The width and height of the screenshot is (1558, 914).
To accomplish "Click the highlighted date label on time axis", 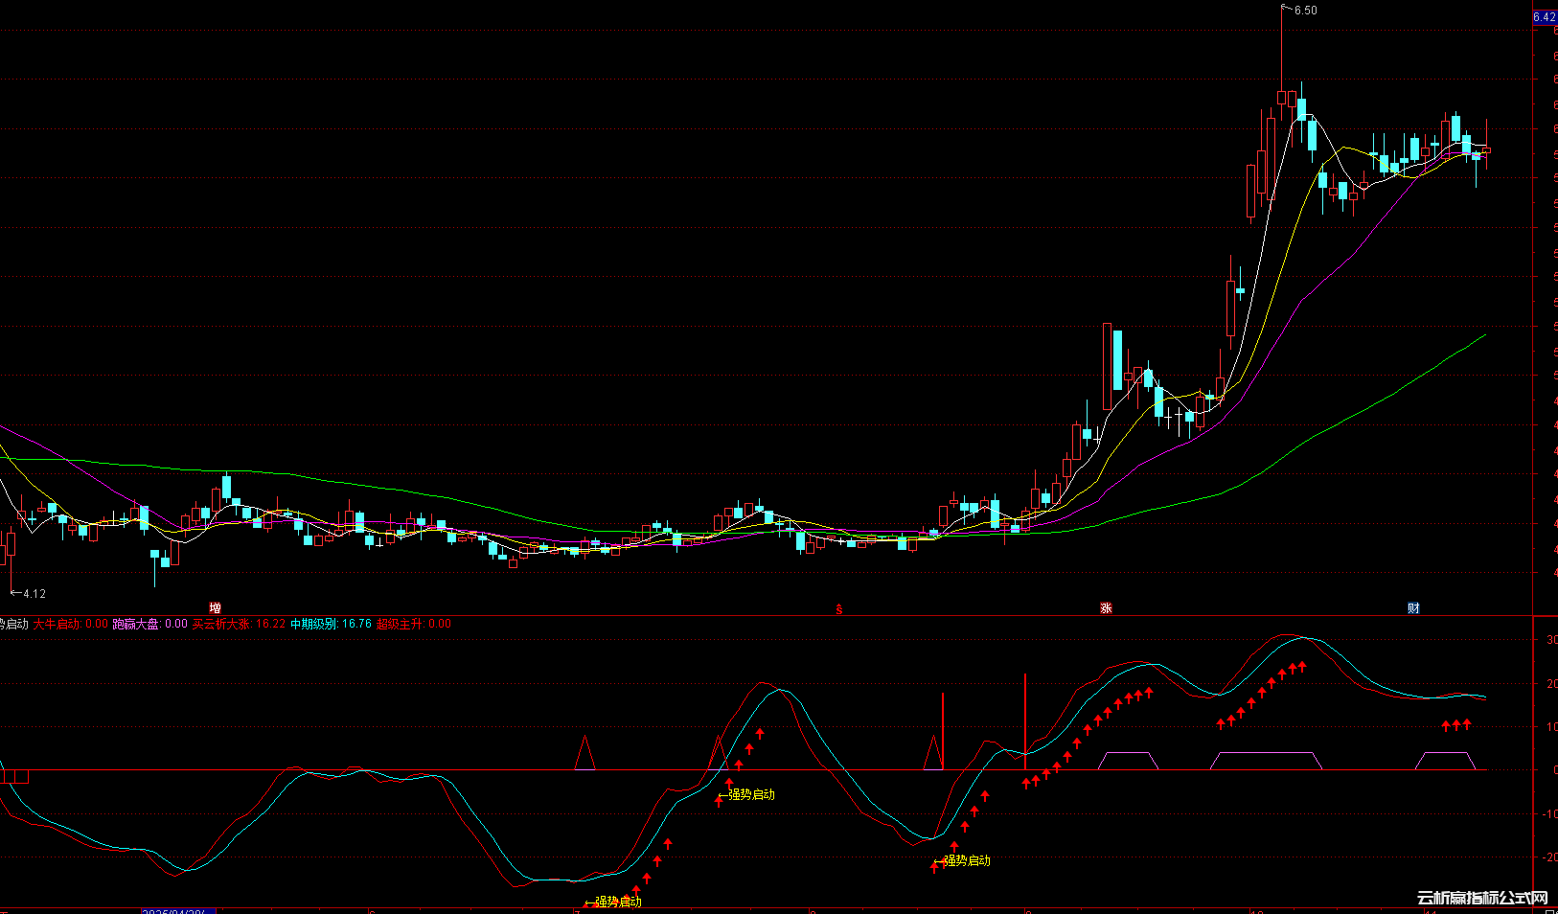I will click(178, 911).
